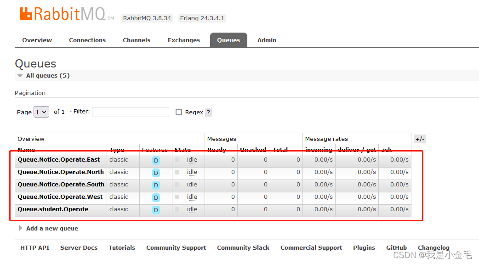Open the Community Slack link
This screenshot has width=479, height=264.
[243, 248]
